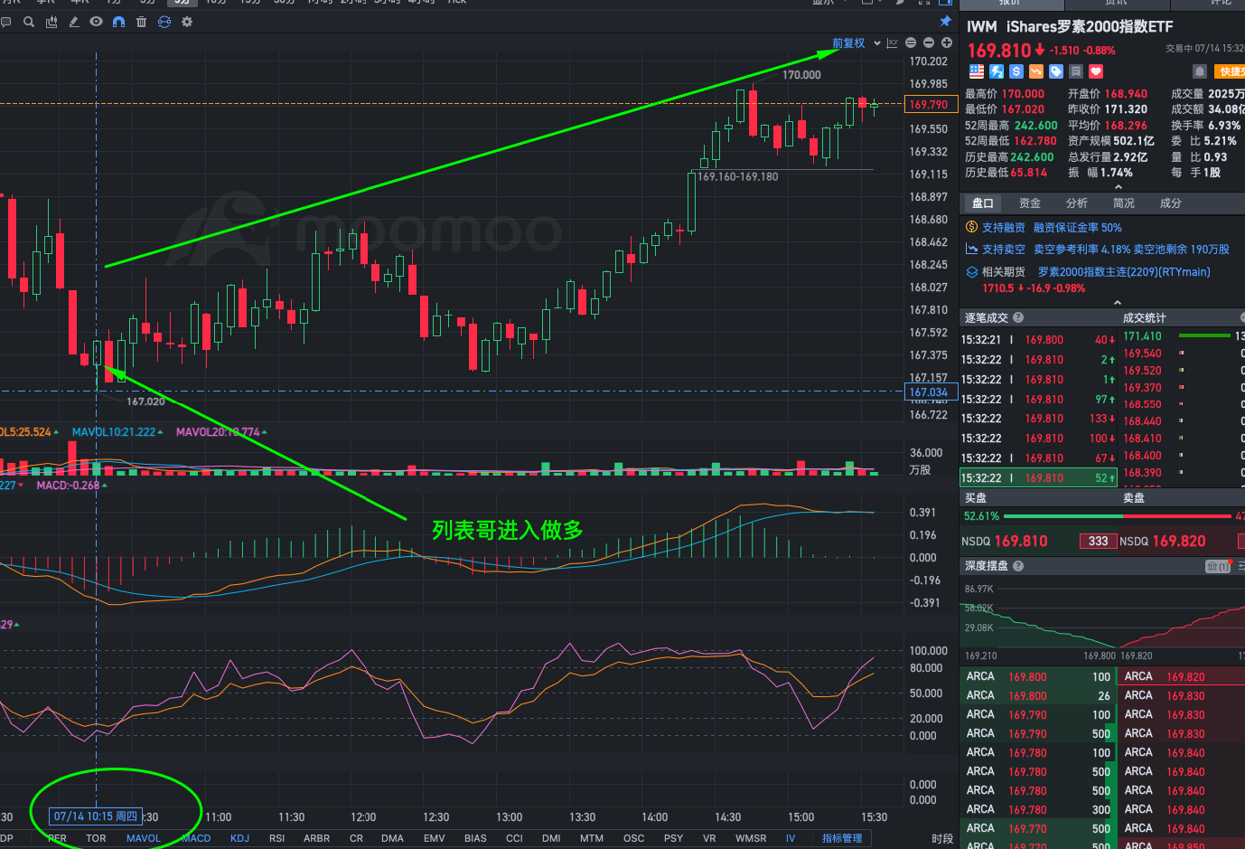Click the orange 快捷 quick trade button
Viewport: 1245px width, 849px height.
pyautogui.click(x=1230, y=71)
